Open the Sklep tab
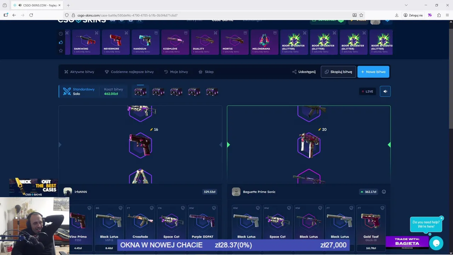453x255 pixels. (x=206, y=72)
